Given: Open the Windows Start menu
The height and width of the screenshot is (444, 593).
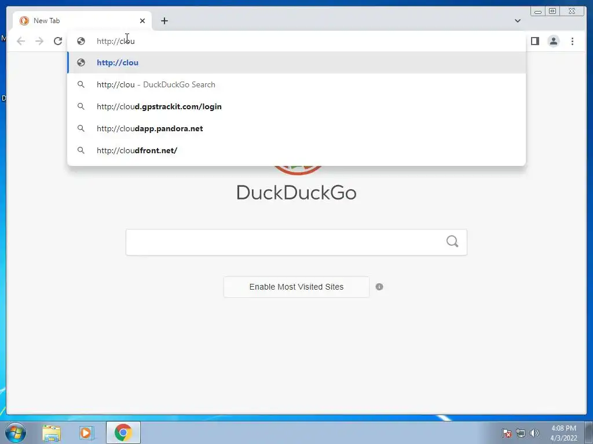Looking at the screenshot, I should click(16, 432).
